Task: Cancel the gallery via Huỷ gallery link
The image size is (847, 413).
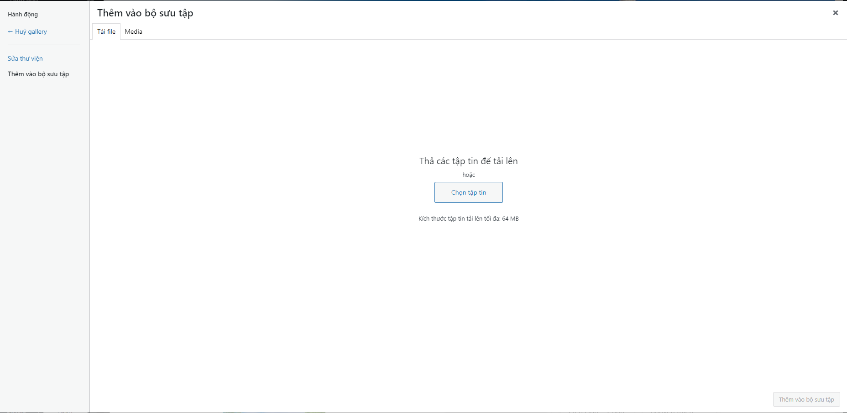Action: pyautogui.click(x=31, y=32)
